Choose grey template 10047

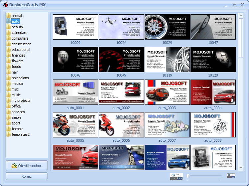pos(213,27)
